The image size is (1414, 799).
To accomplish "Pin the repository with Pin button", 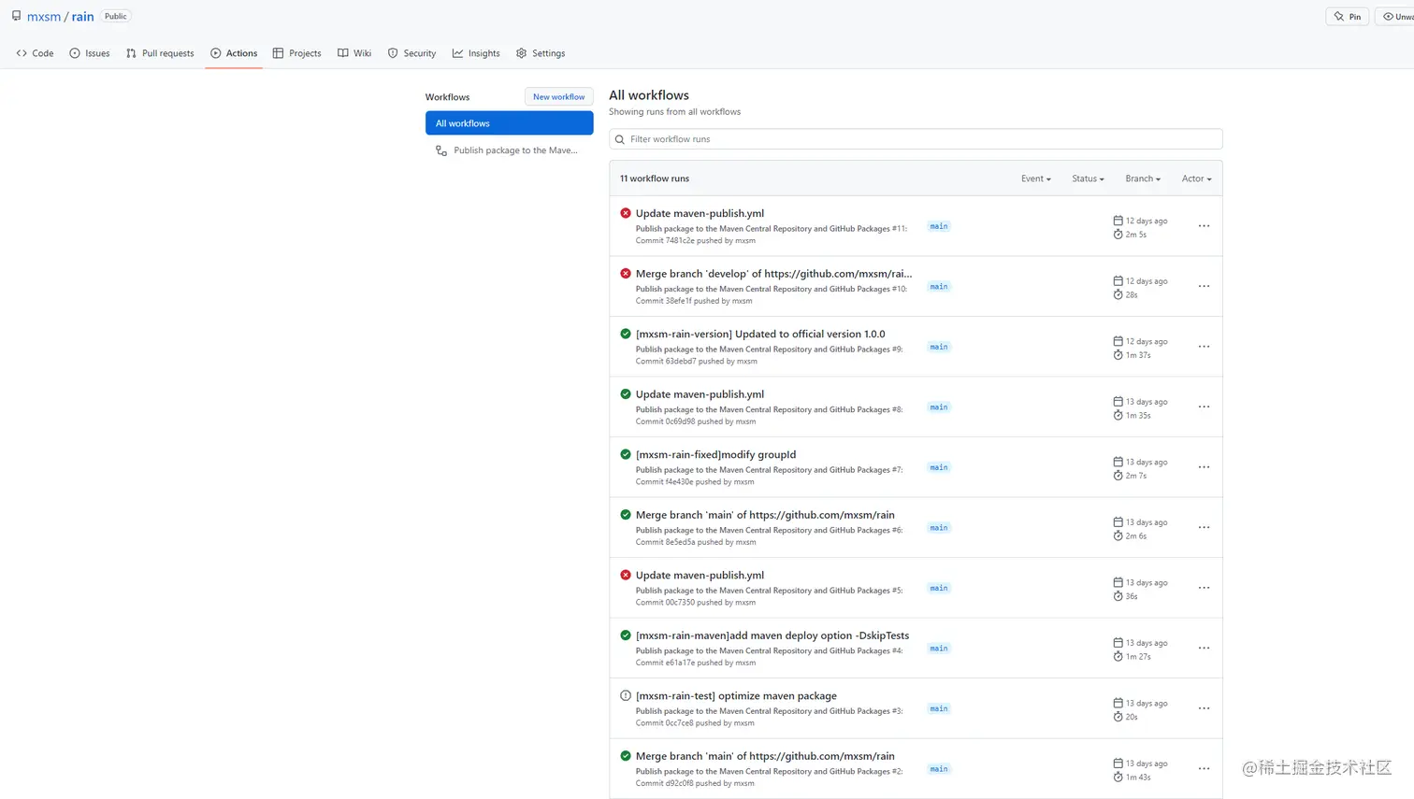I will pos(1348,17).
